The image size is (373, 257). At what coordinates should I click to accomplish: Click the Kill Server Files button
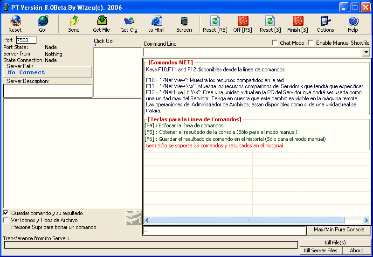pyautogui.click(x=321, y=250)
